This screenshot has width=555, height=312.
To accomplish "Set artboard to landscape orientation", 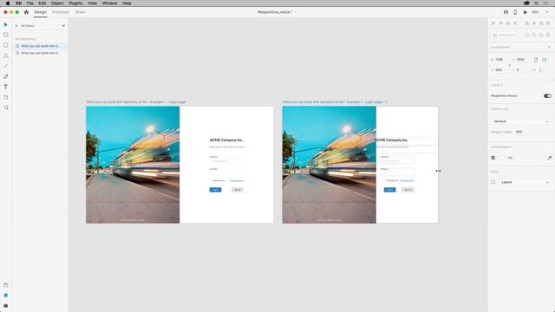I will click(x=545, y=60).
